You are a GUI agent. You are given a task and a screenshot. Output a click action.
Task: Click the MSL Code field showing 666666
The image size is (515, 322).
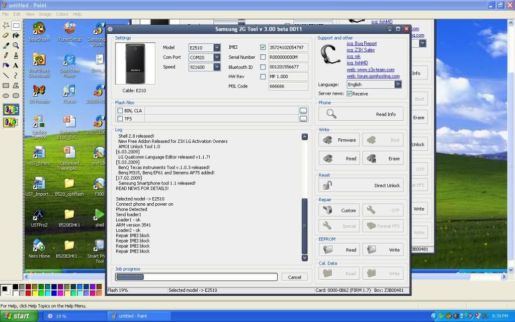click(x=288, y=86)
